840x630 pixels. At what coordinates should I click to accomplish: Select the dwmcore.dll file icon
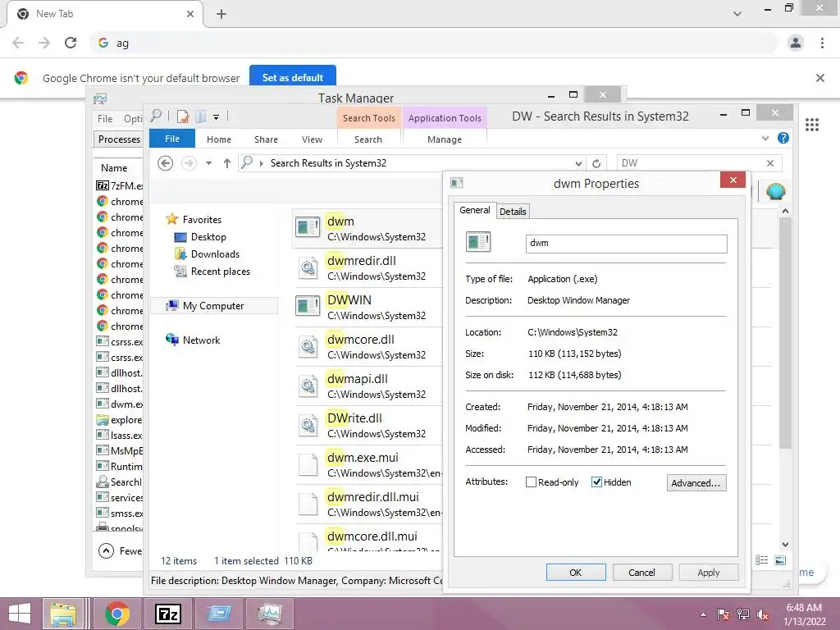pyautogui.click(x=308, y=346)
